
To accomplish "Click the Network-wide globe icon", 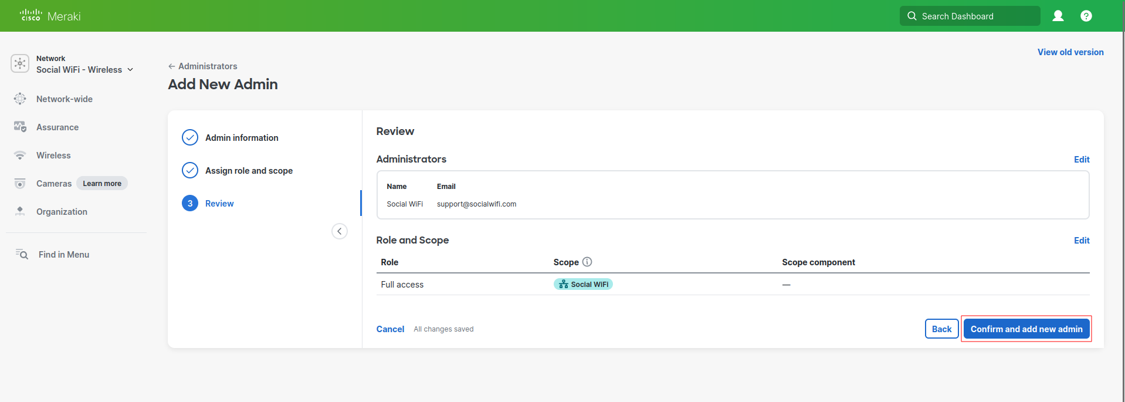I will point(20,99).
